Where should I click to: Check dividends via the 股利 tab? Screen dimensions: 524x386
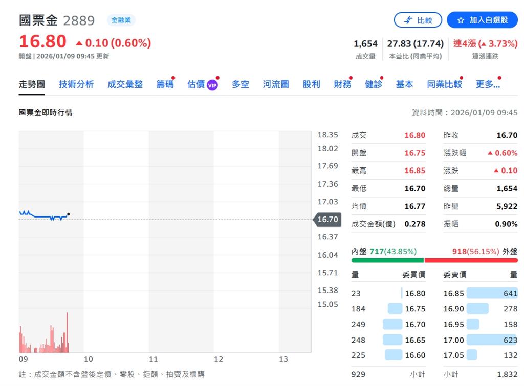[x=312, y=84]
